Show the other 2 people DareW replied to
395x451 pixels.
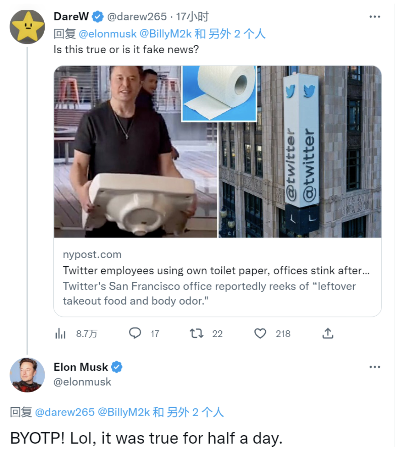click(x=237, y=34)
